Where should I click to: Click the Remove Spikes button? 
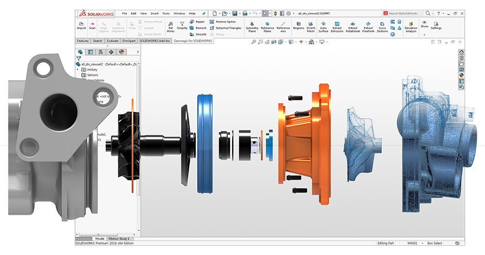pyautogui.click(x=225, y=22)
